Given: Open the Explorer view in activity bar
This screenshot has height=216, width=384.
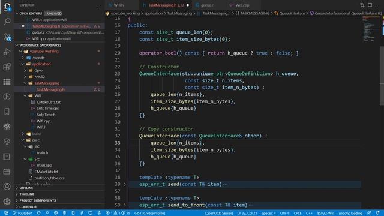Looking at the screenshot, I should click(x=7, y=7).
